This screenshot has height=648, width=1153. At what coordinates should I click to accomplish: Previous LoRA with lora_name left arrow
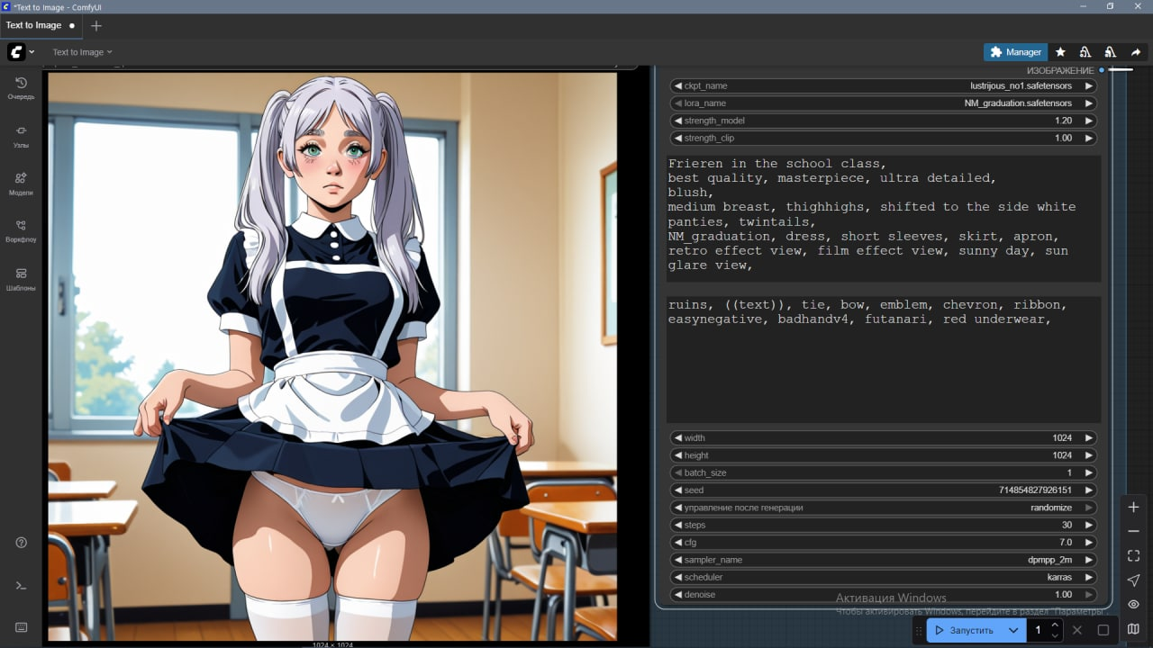678,103
